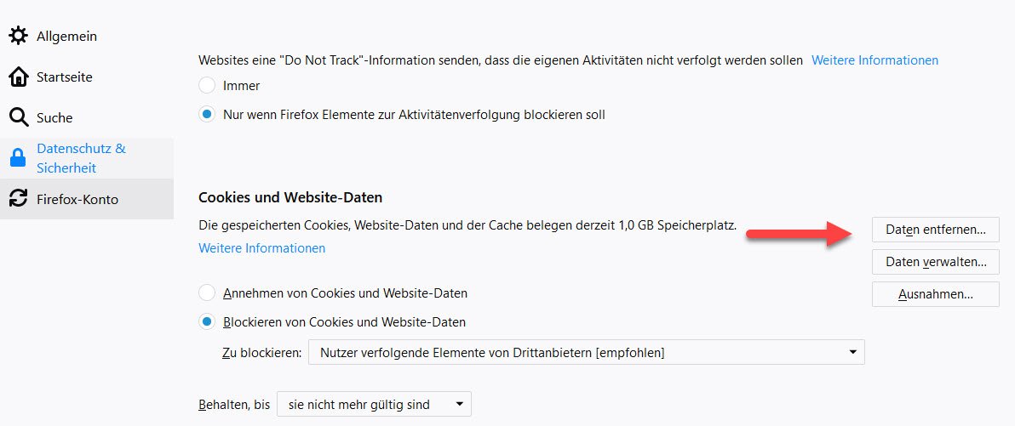
Task: Go to the Startseite section
Action: tap(65, 77)
